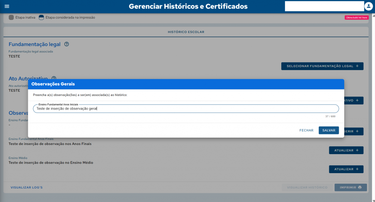Click the white box in top header
This screenshot has width=375, height=202.
[324, 7]
